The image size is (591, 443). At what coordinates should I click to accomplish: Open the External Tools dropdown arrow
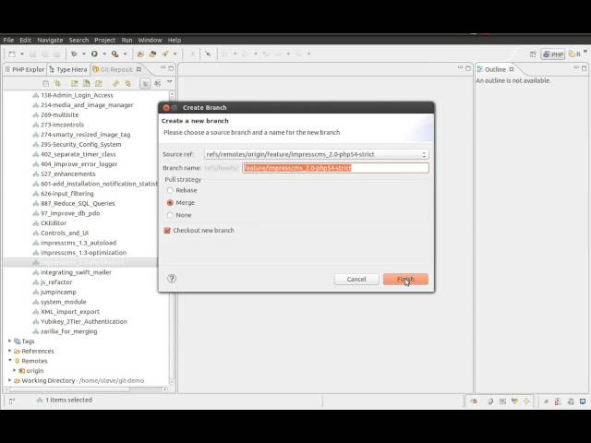pos(126,54)
